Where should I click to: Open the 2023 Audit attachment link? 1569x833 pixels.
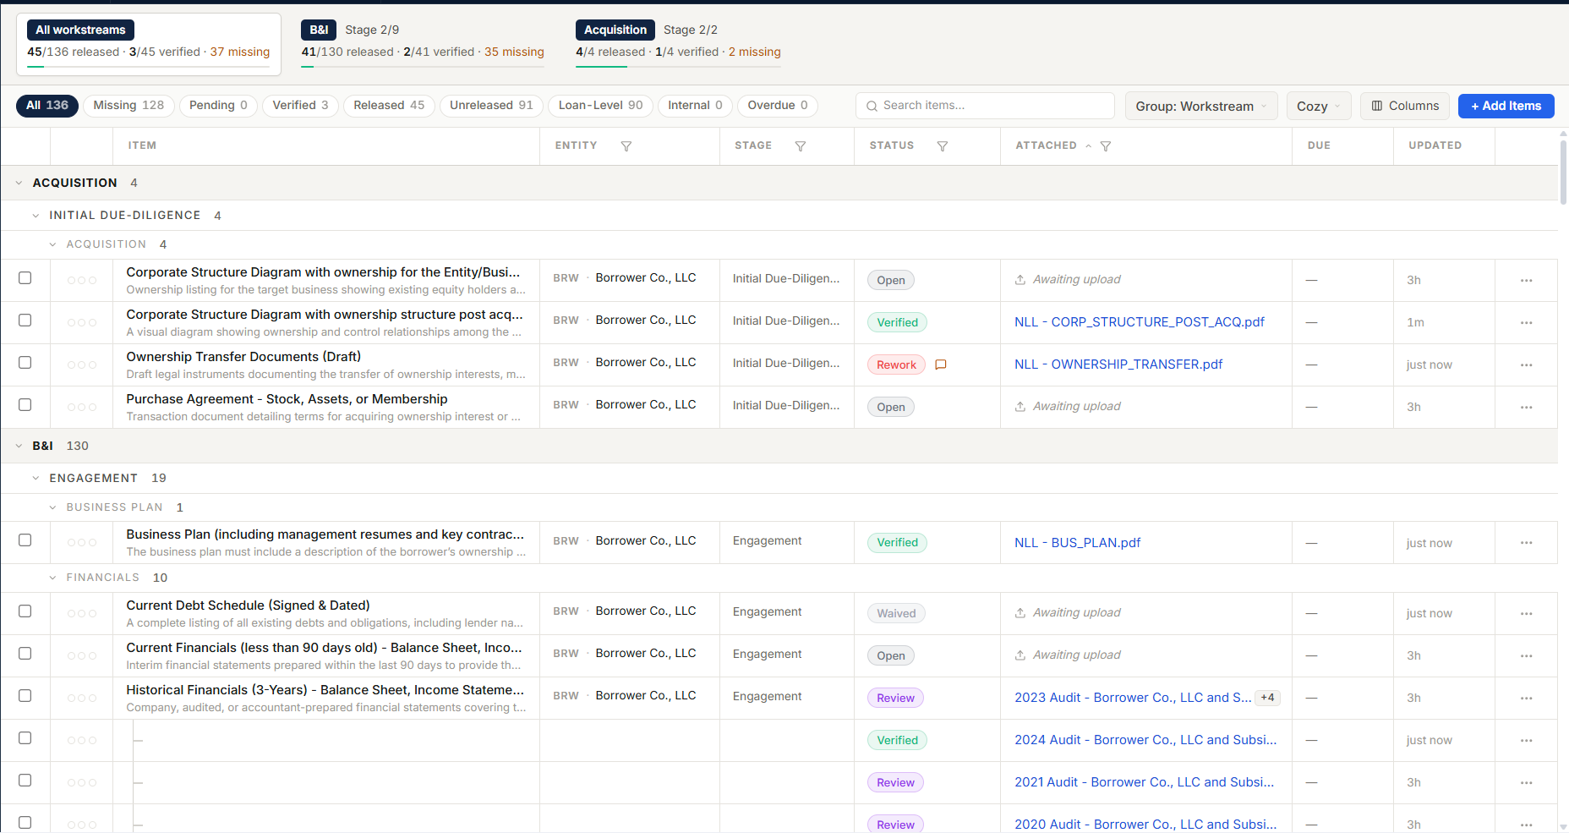click(x=1133, y=698)
